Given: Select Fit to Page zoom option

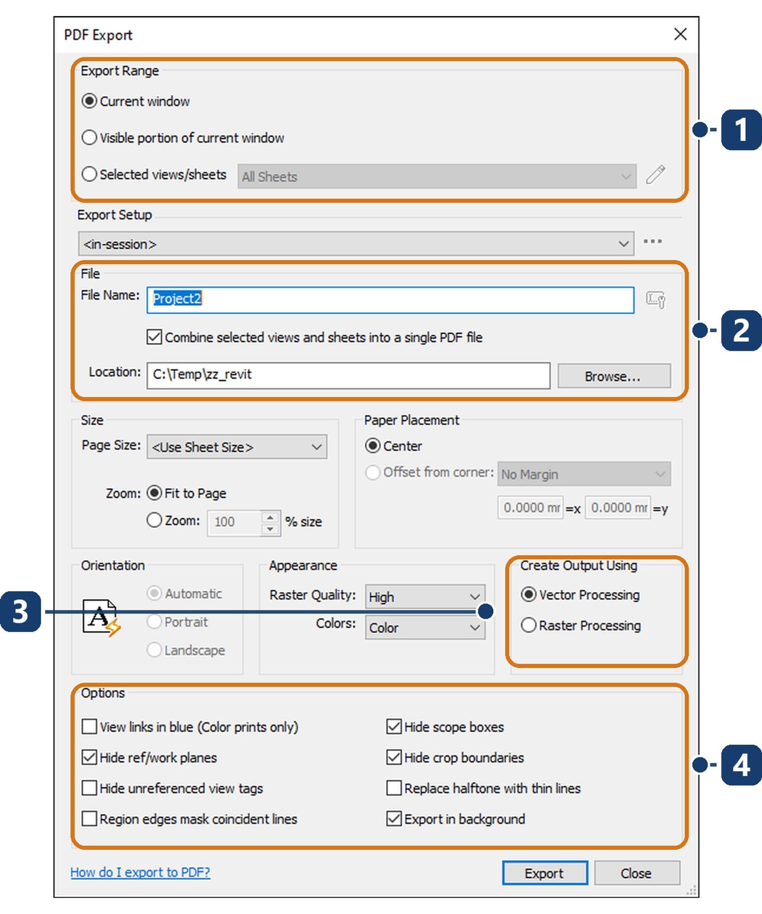Looking at the screenshot, I should 154,493.
